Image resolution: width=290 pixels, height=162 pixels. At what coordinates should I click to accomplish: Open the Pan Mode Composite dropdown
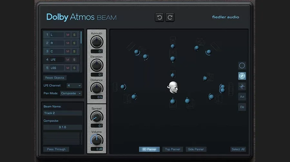pyautogui.click(x=71, y=93)
